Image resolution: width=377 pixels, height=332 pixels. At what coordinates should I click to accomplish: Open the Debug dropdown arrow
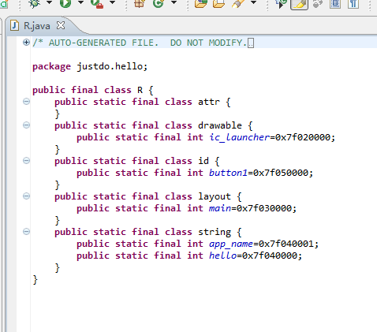point(49,2)
